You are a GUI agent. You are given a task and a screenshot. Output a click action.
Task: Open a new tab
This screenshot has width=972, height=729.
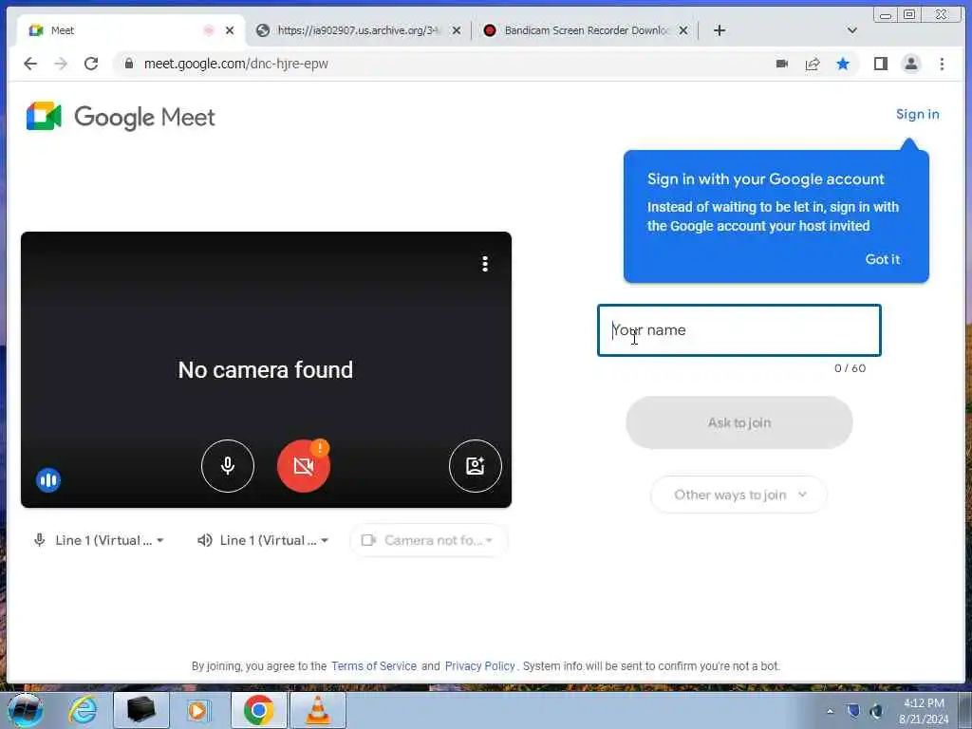720,30
